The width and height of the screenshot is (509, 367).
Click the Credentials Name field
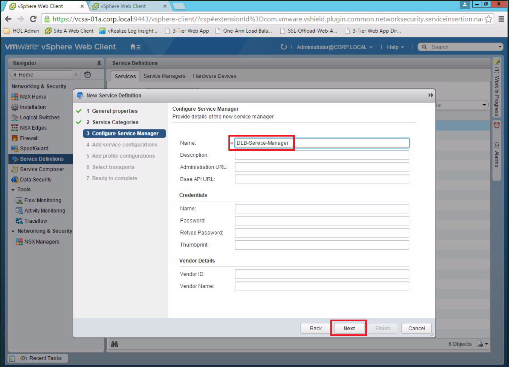[322, 209]
